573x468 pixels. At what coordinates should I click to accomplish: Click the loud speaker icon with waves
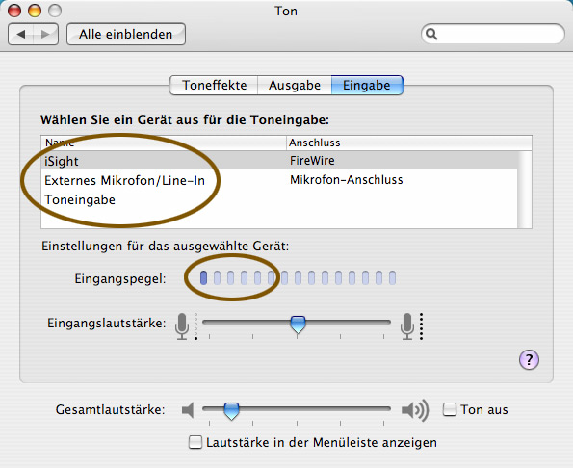point(415,410)
